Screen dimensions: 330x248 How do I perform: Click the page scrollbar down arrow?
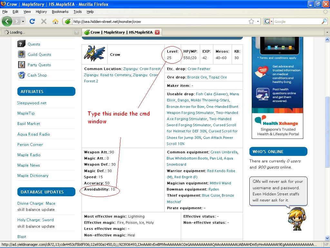pos(327,238)
